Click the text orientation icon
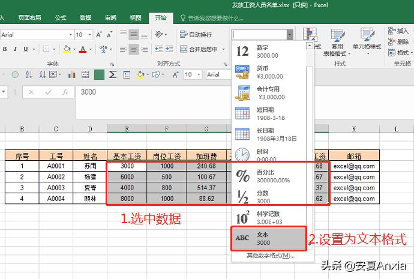414x279 pixels. (x=159, y=34)
